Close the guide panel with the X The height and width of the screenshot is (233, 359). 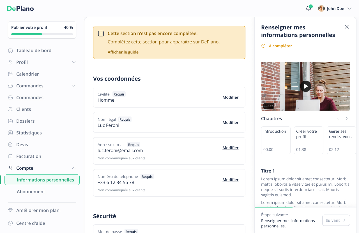click(x=347, y=27)
